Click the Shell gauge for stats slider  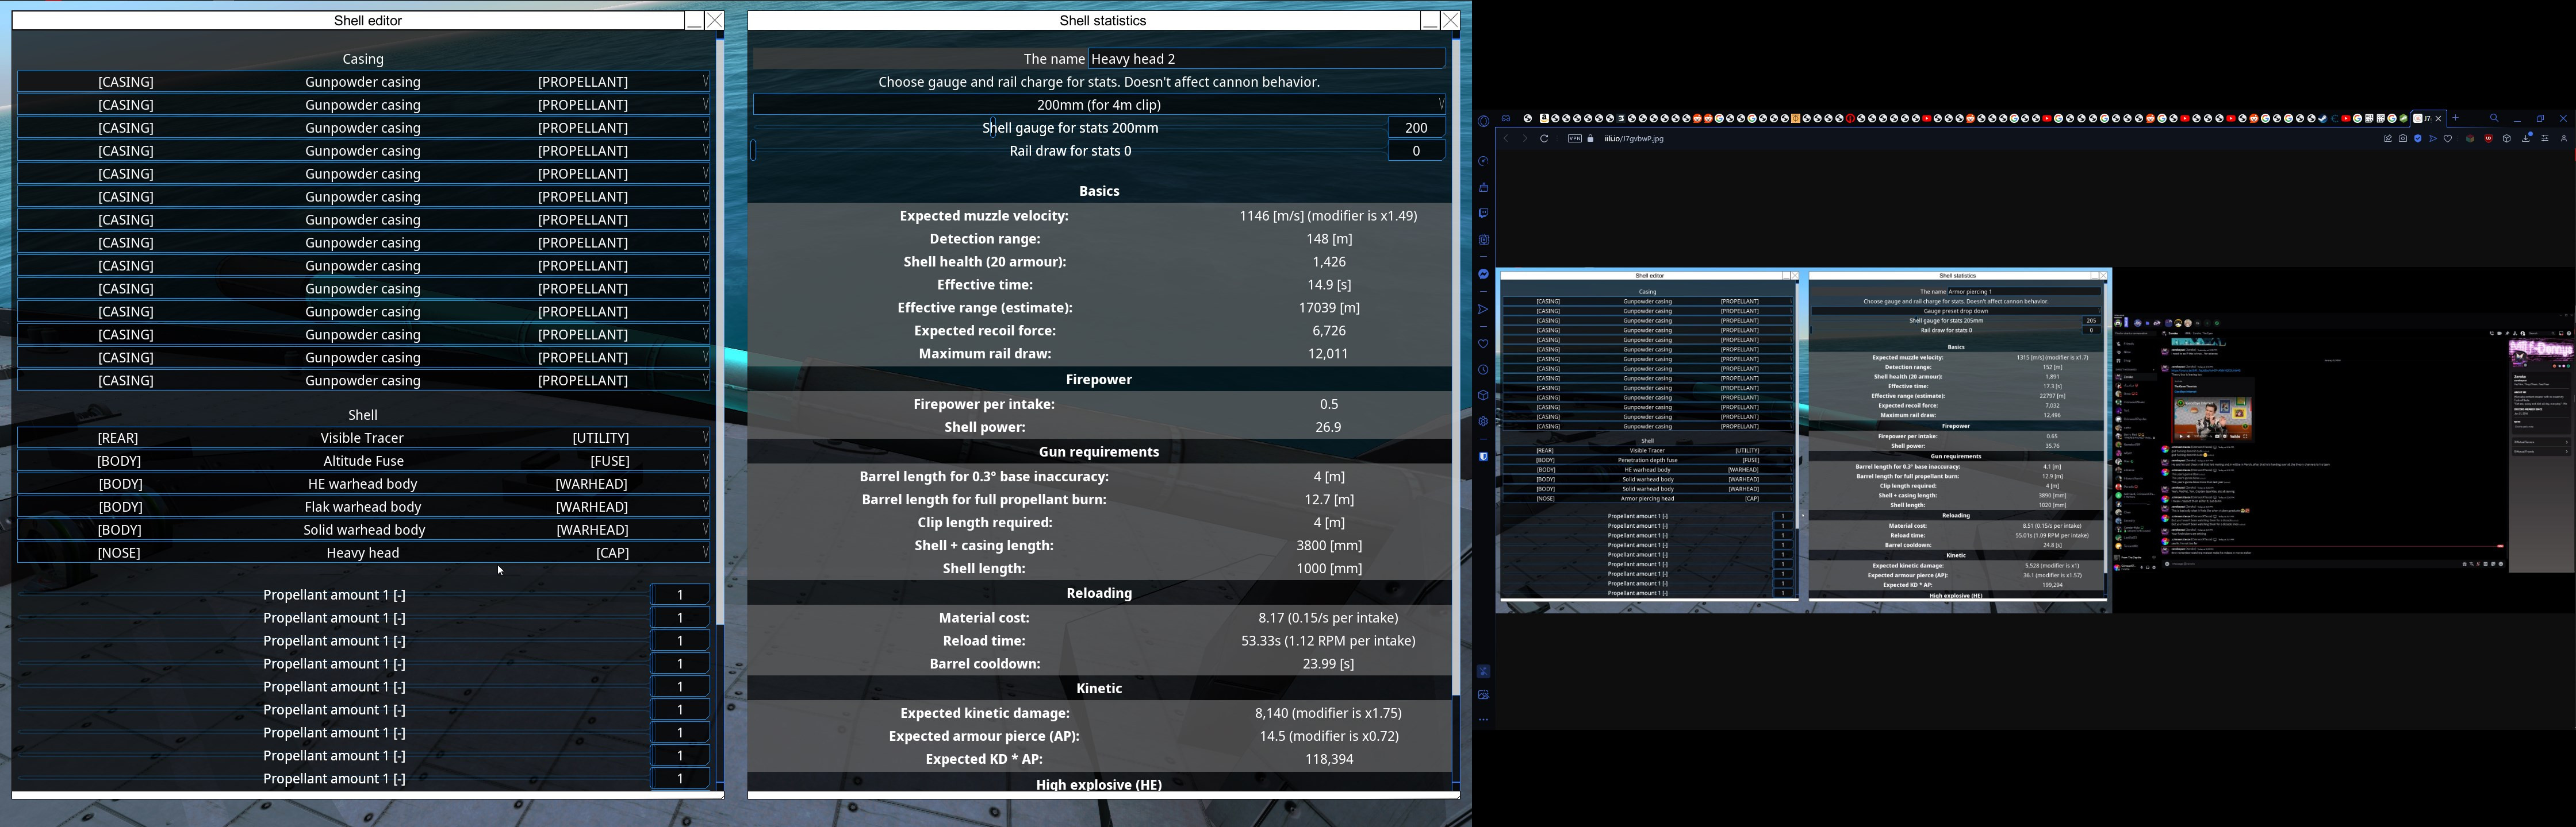click(1070, 128)
